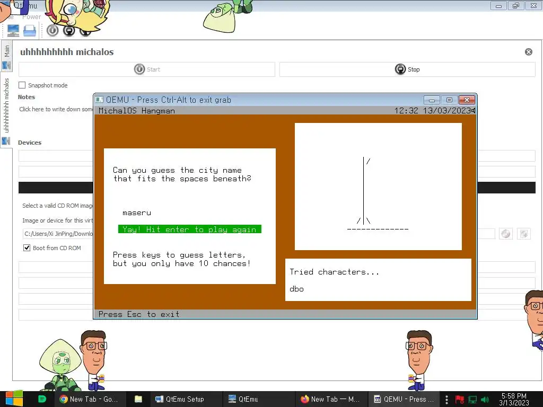Select the uhhhhhhhhh michalos side tab
The image size is (543, 407).
click(x=6, y=109)
